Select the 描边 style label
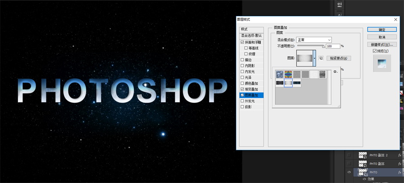Screen dimensions: 404x183 (x=248, y=60)
